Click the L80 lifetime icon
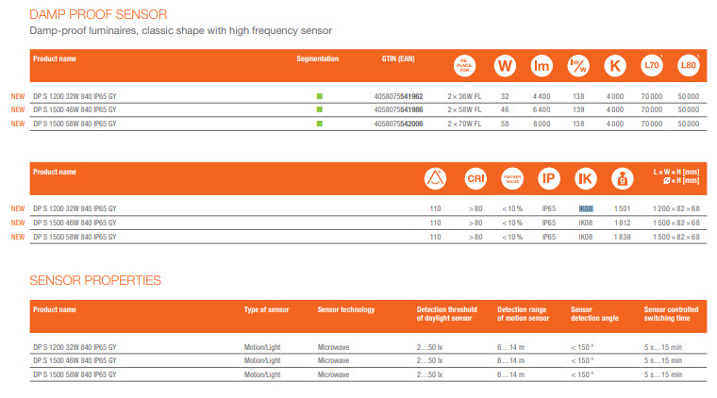Screen dimensions: 717x398 tap(689, 66)
